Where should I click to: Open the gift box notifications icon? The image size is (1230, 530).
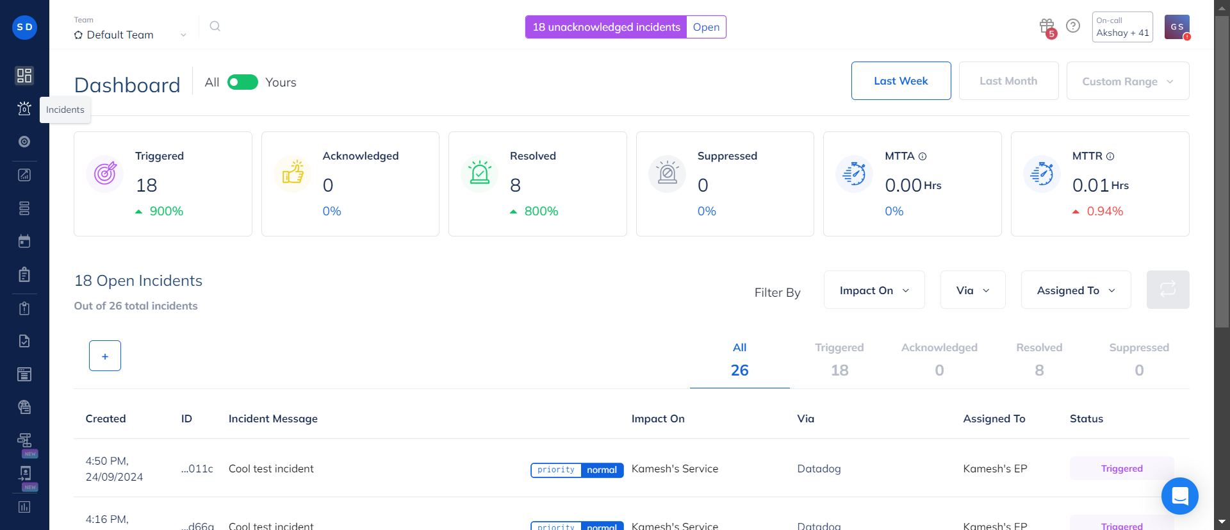[x=1047, y=26]
